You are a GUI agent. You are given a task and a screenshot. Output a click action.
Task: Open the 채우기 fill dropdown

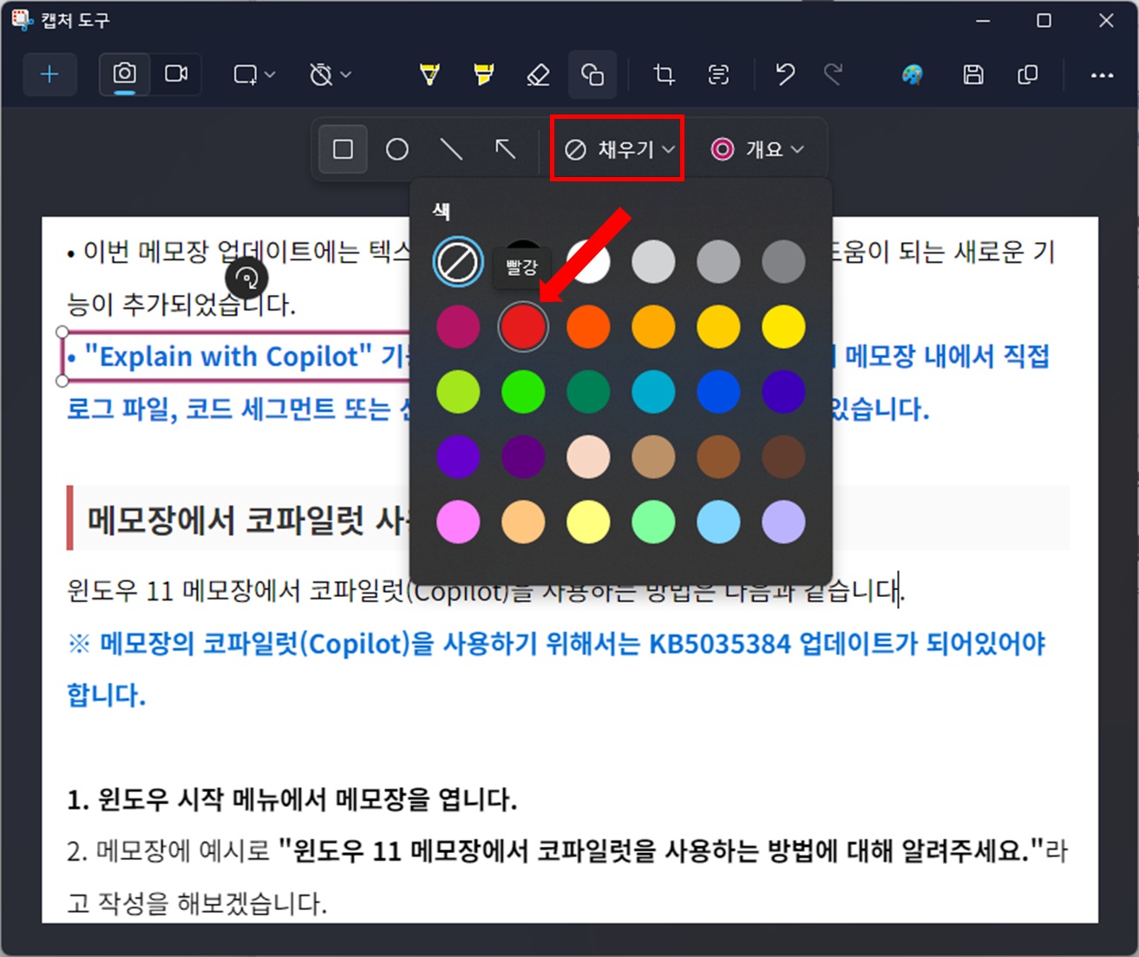pyautogui.click(x=618, y=149)
